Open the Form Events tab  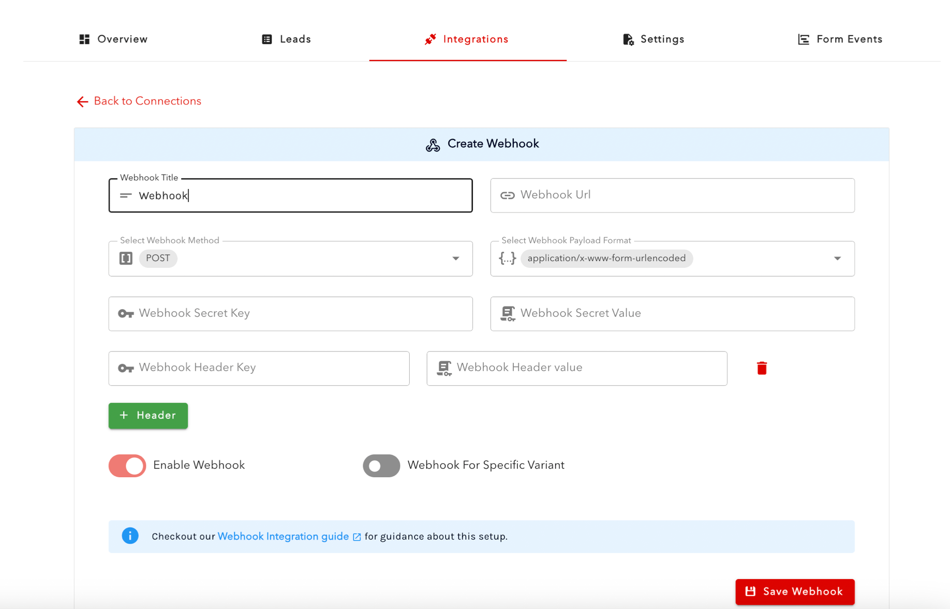coord(840,39)
